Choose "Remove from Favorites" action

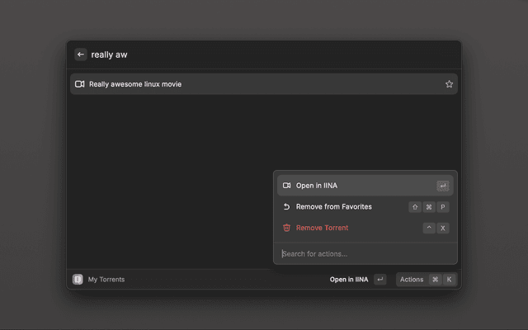[x=333, y=206]
